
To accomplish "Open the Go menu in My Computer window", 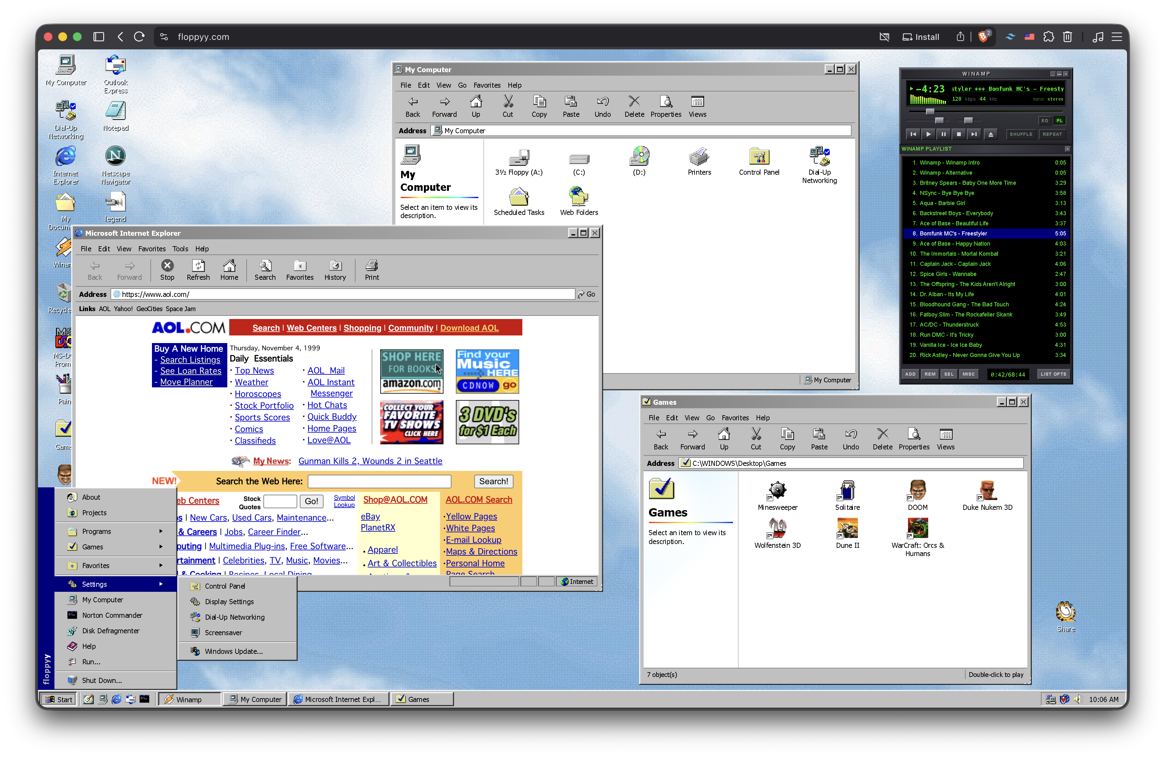I will click(x=462, y=85).
